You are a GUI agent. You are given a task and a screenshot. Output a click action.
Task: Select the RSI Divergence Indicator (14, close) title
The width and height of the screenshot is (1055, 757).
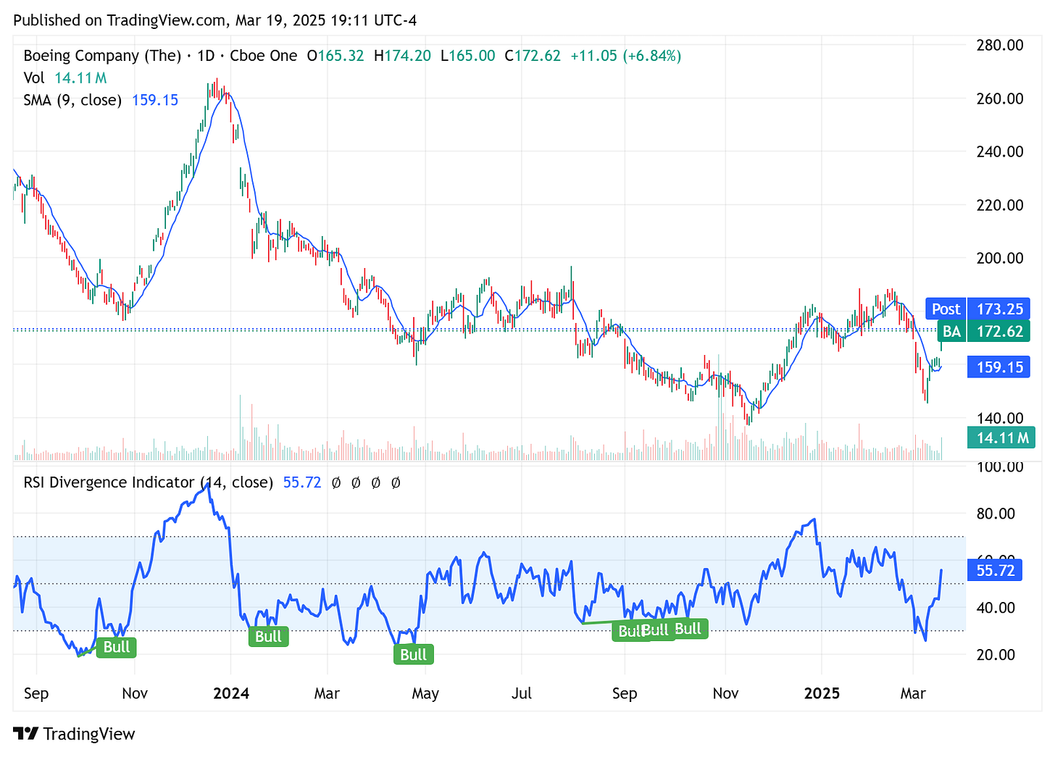[147, 482]
